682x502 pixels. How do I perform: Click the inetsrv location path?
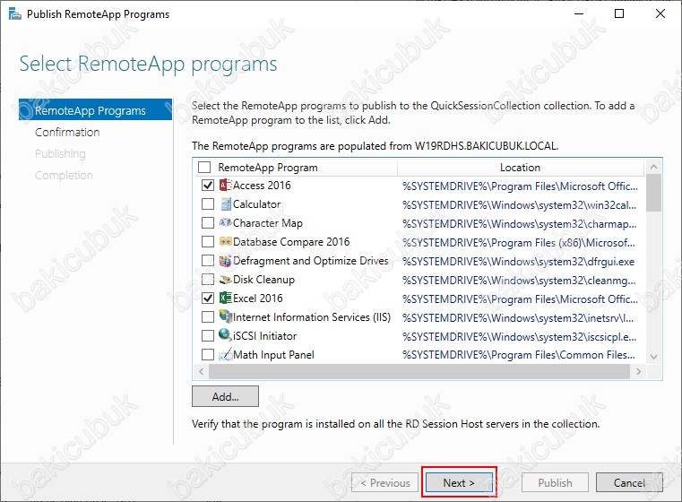coord(518,318)
